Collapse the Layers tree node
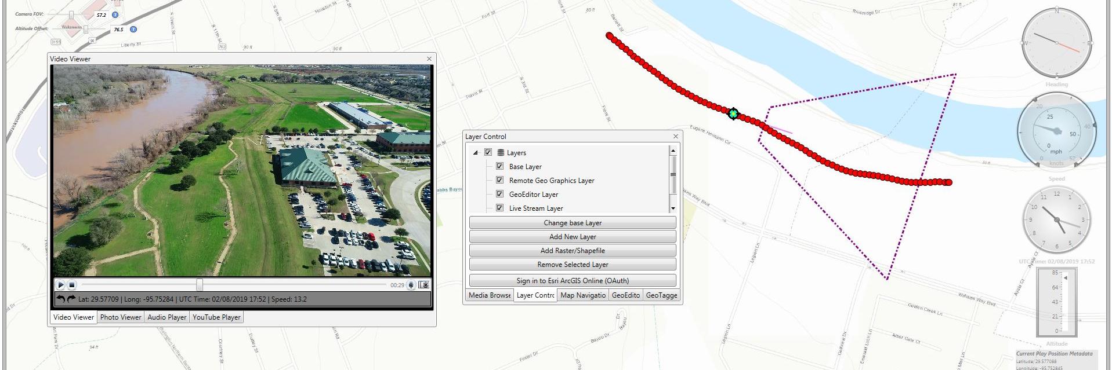 (476, 153)
